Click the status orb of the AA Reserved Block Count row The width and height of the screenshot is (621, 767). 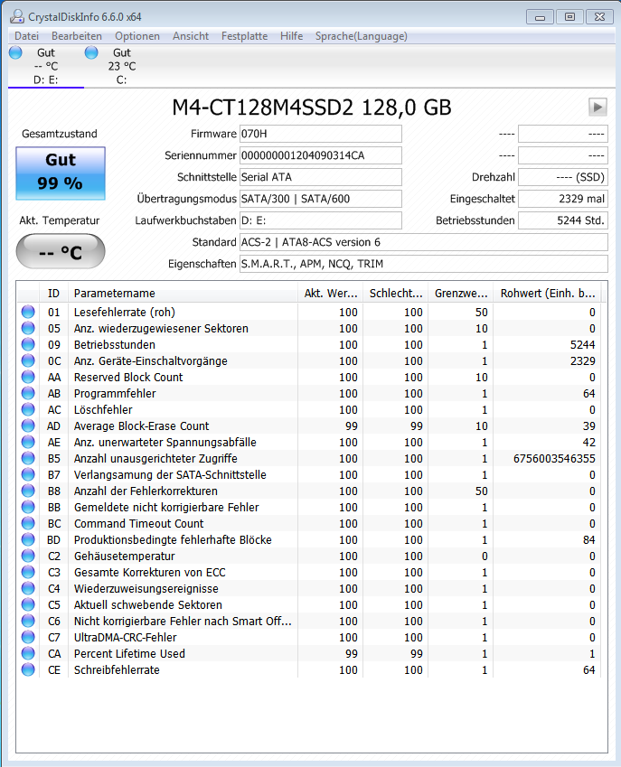click(x=28, y=377)
